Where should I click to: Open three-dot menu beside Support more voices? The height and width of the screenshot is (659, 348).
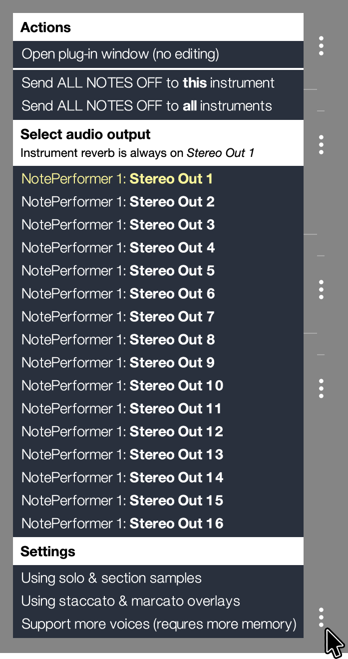[321, 618]
